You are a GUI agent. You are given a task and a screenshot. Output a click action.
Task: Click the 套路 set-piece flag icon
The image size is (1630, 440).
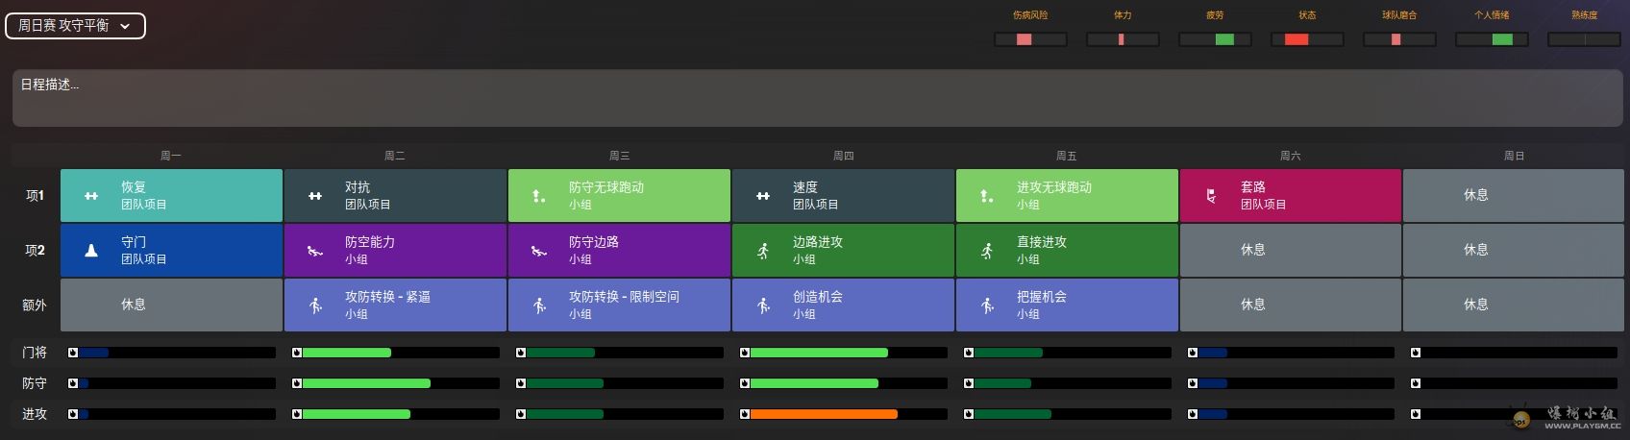(1211, 196)
